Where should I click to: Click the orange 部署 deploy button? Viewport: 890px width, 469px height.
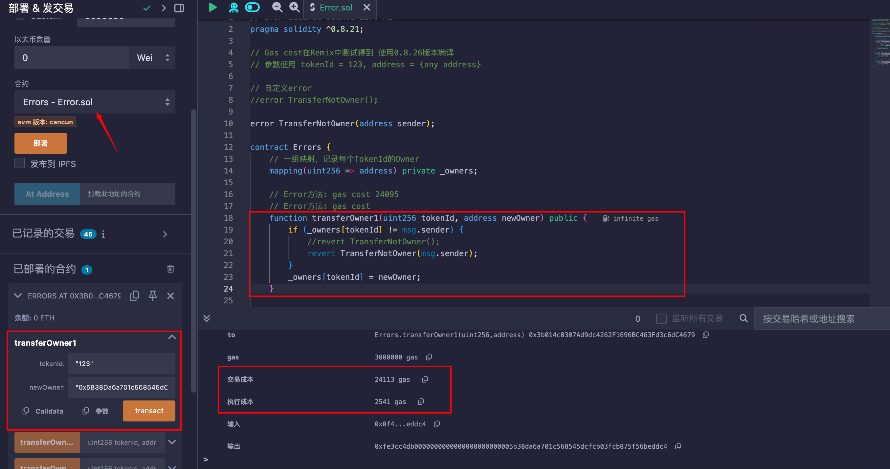(40, 143)
